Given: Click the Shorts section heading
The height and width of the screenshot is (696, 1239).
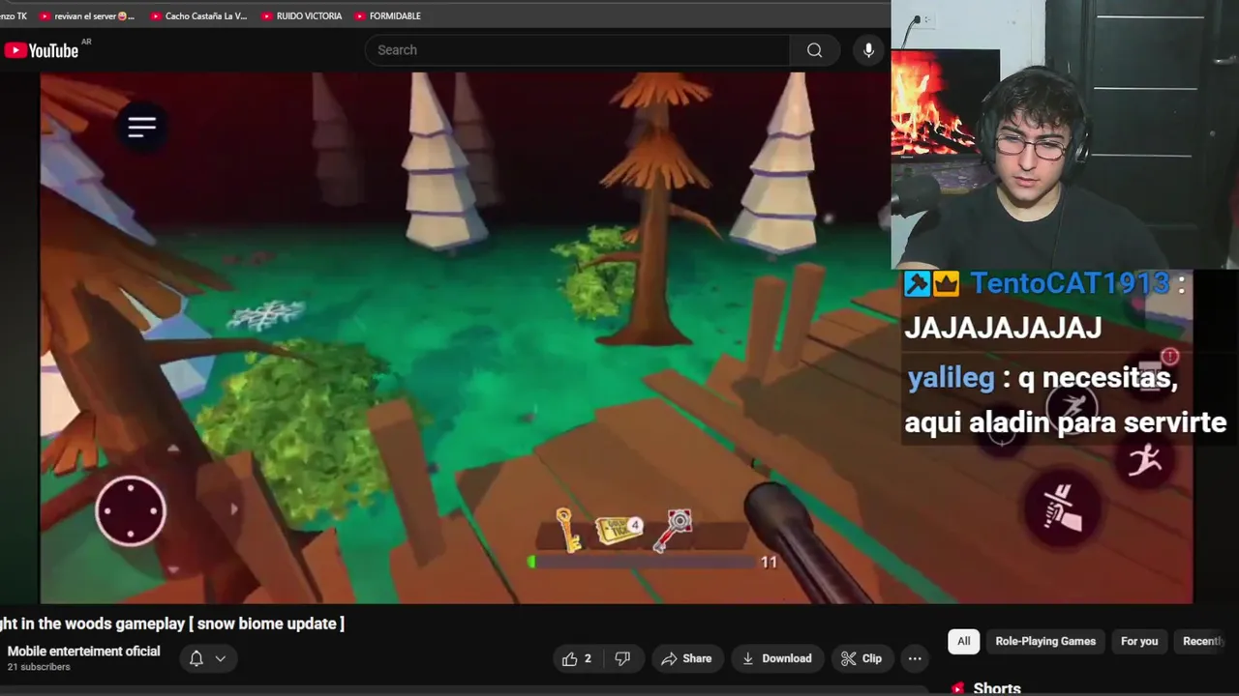Looking at the screenshot, I should (997, 688).
